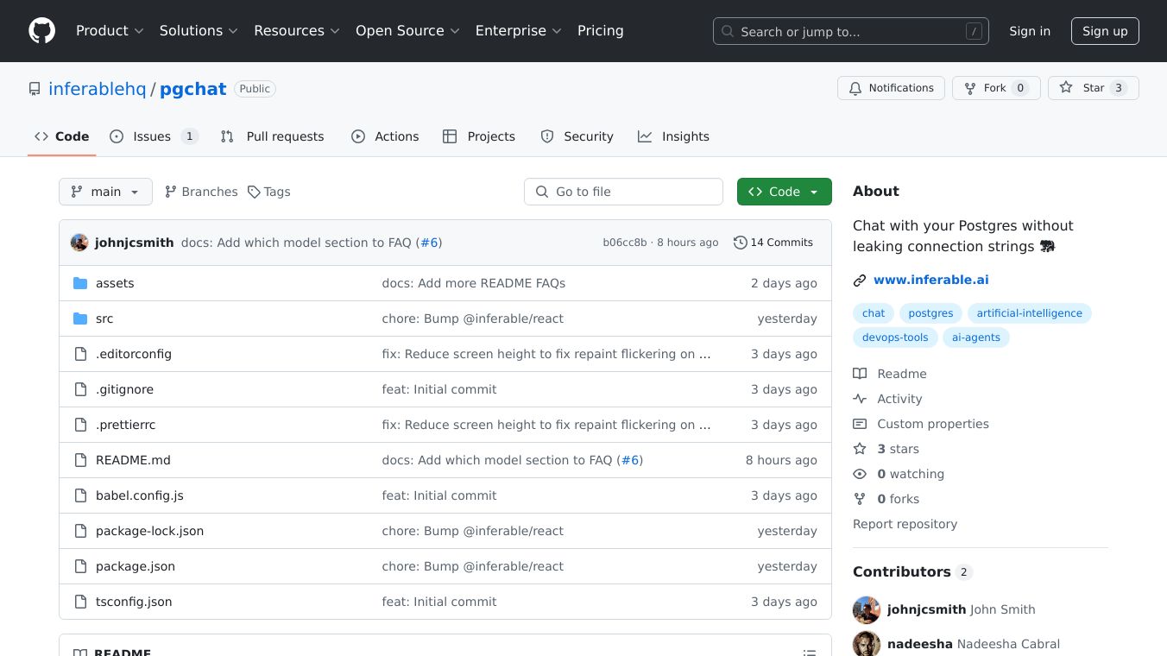Open the babel.config.js file
This screenshot has width=1167, height=656.
click(139, 495)
